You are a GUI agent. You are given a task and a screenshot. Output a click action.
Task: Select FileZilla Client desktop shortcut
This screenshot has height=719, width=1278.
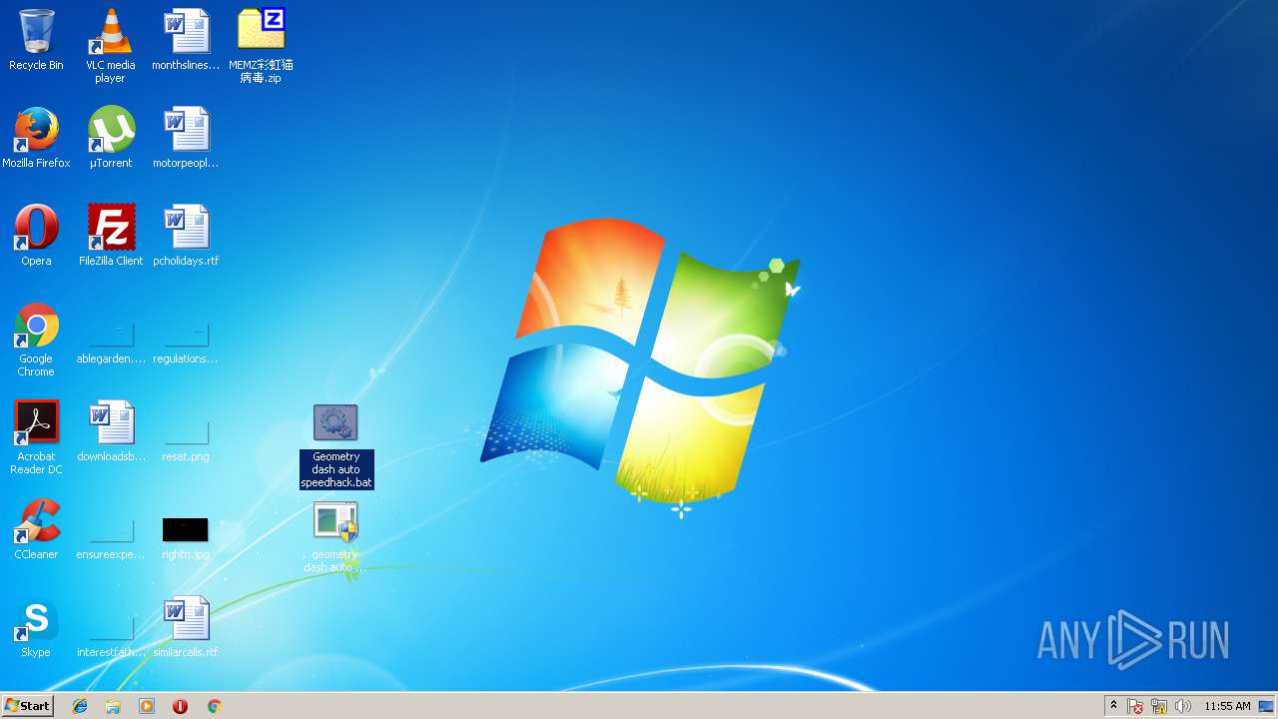(x=111, y=228)
